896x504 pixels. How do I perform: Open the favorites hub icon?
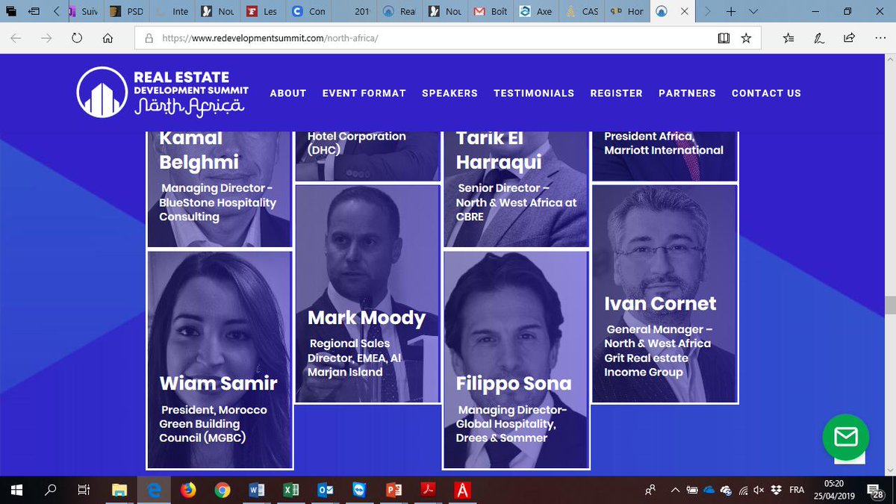tap(790, 38)
